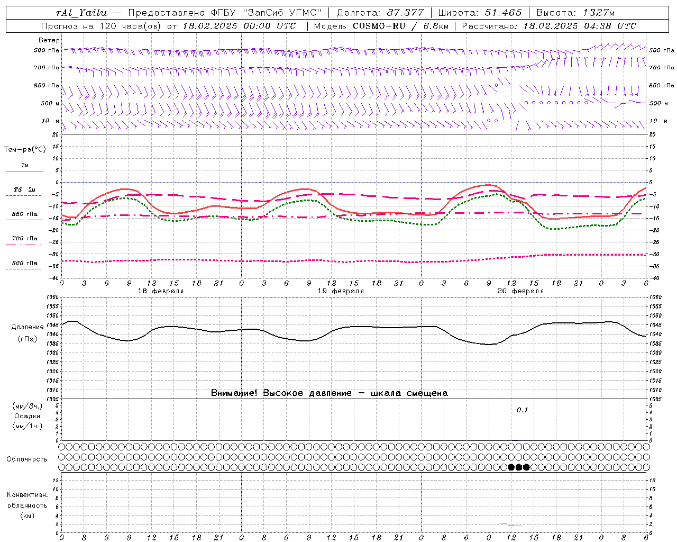Click the (мм/1ч.) precipitation unit label
The width and height of the screenshot is (677, 542).
click(28, 426)
